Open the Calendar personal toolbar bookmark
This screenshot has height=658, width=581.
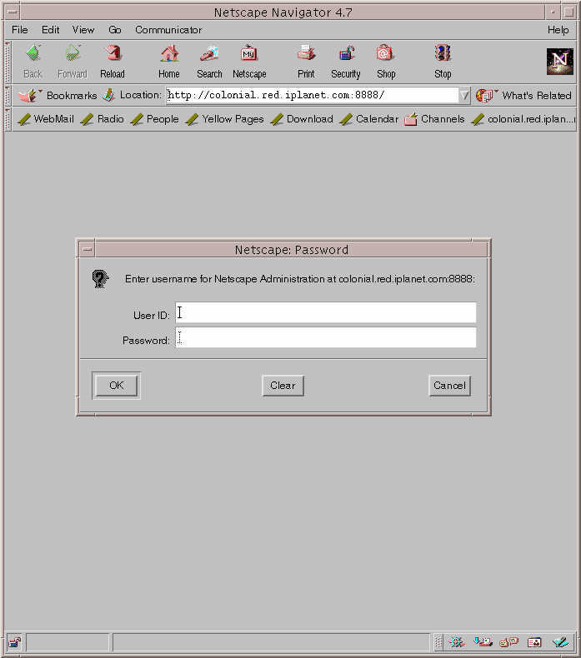click(368, 119)
